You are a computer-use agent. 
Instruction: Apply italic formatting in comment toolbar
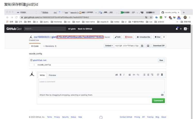point(124,75)
